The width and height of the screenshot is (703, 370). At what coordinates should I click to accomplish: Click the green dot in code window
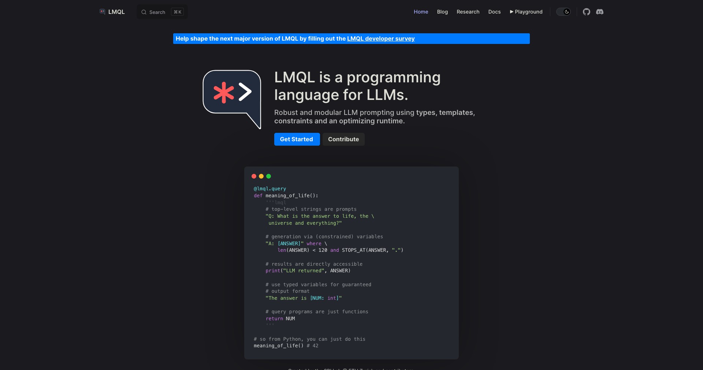tap(268, 176)
